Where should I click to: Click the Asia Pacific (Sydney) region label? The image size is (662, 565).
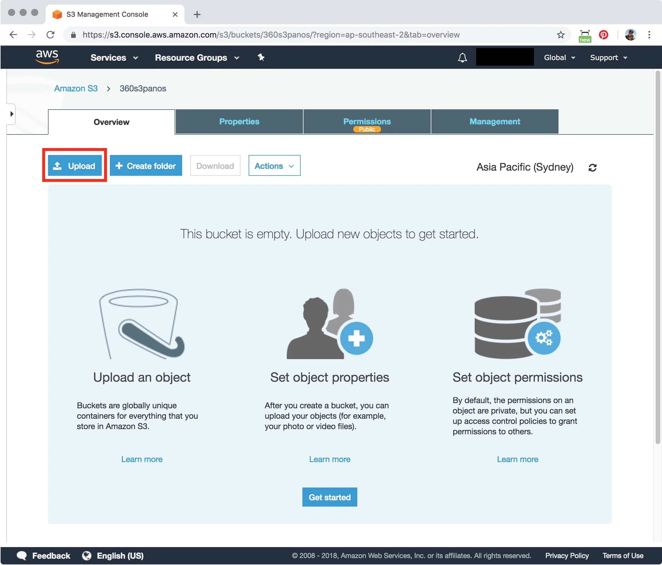[x=525, y=167]
